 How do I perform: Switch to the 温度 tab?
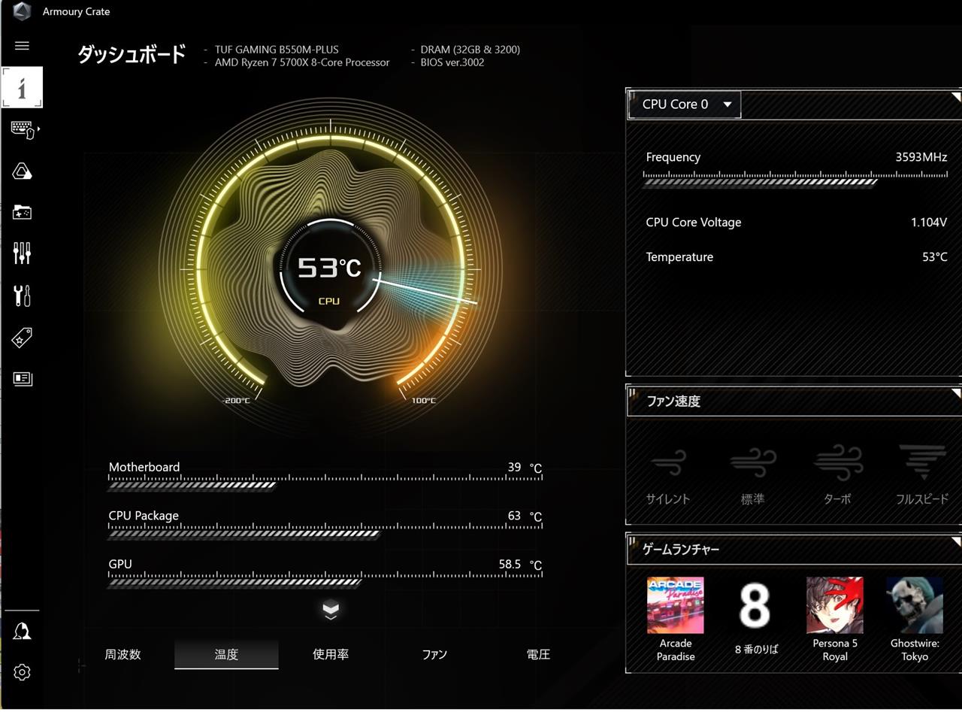click(x=226, y=654)
